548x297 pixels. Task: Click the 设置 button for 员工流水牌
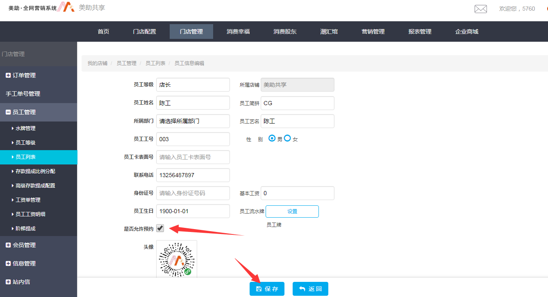click(292, 211)
